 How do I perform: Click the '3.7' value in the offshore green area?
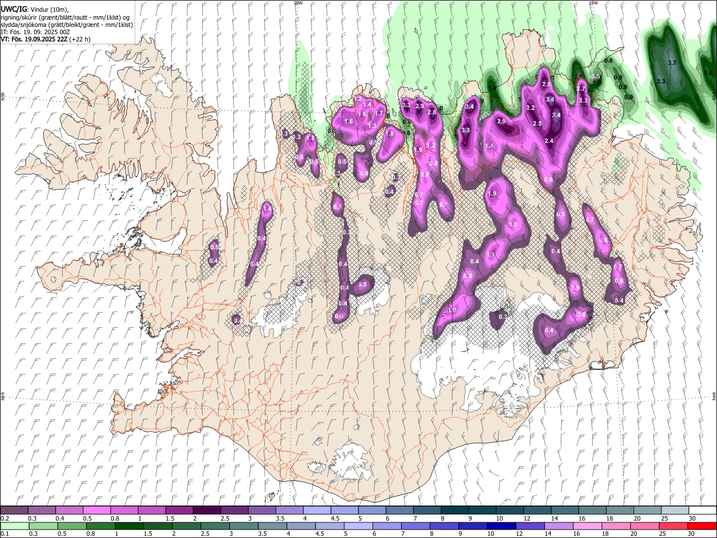click(673, 63)
